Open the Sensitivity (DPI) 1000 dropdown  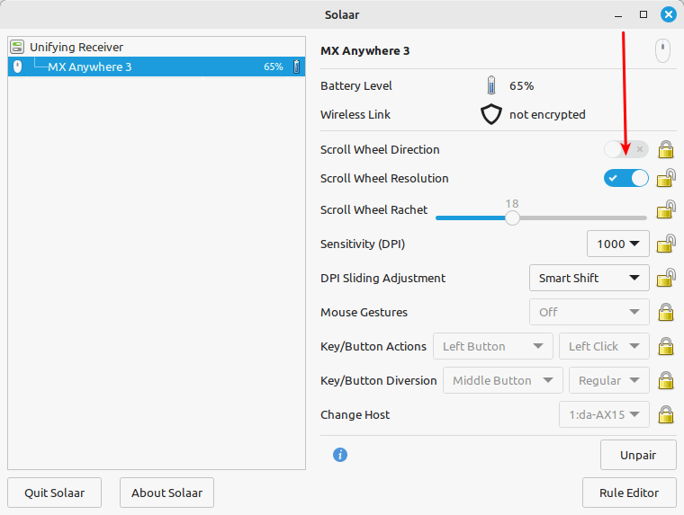617,244
